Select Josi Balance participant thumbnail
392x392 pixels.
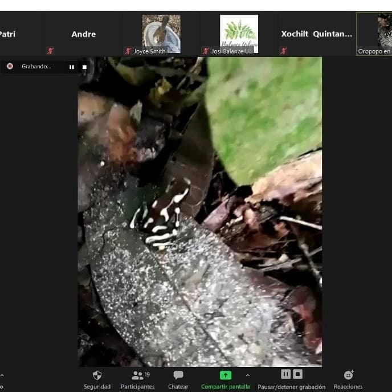[x=239, y=34]
